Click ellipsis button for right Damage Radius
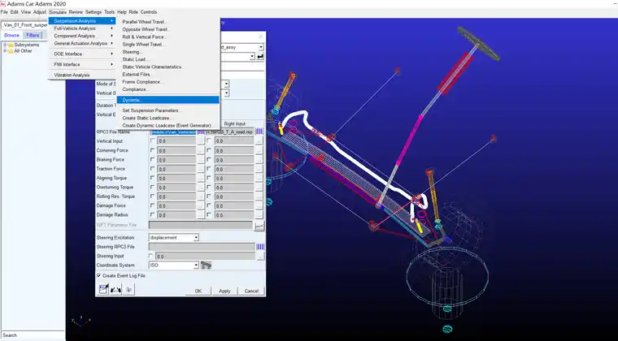Viewport: 618px width, 341px height. coord(259,214)
